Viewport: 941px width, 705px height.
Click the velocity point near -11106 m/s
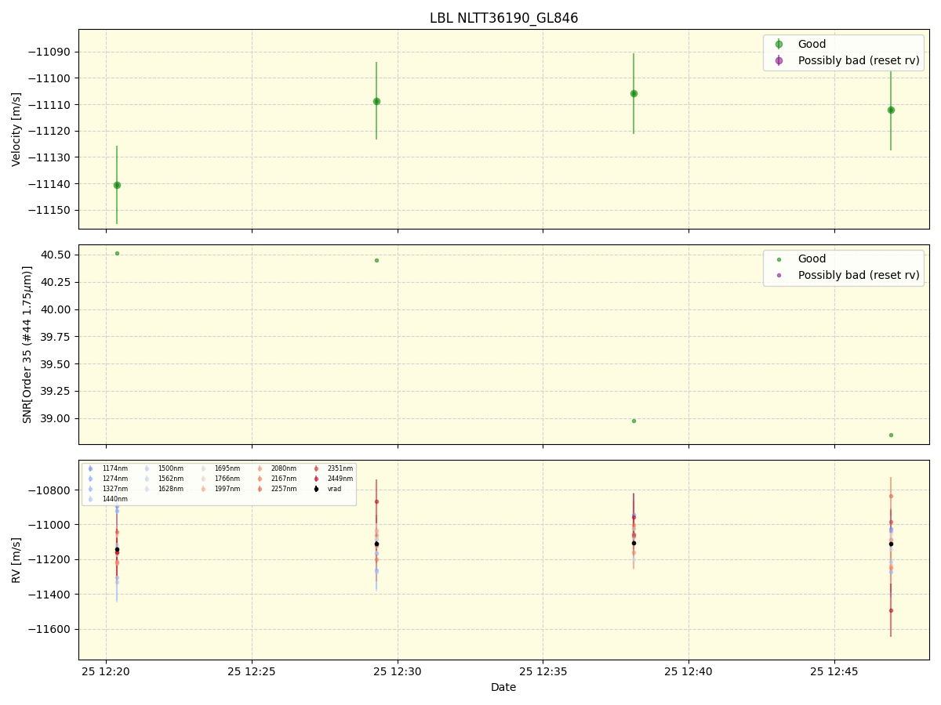tap(634, 93)
